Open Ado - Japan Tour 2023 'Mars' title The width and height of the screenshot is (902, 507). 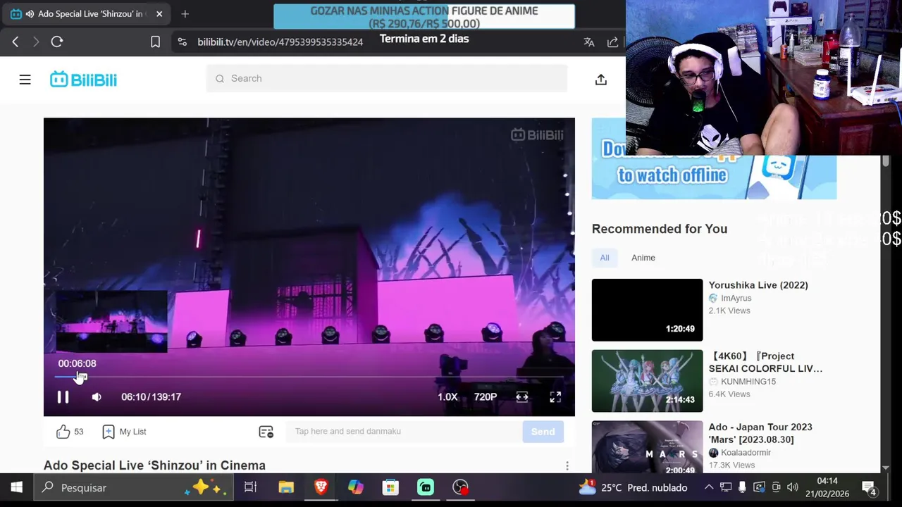(760, 433)
